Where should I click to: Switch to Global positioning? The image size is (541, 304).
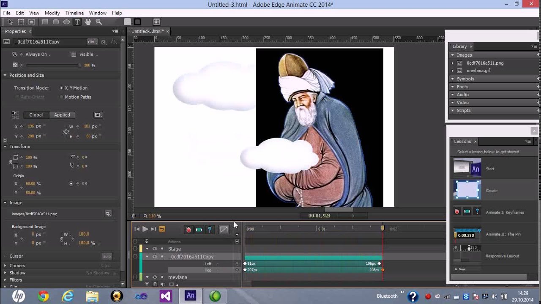point(36,115)
